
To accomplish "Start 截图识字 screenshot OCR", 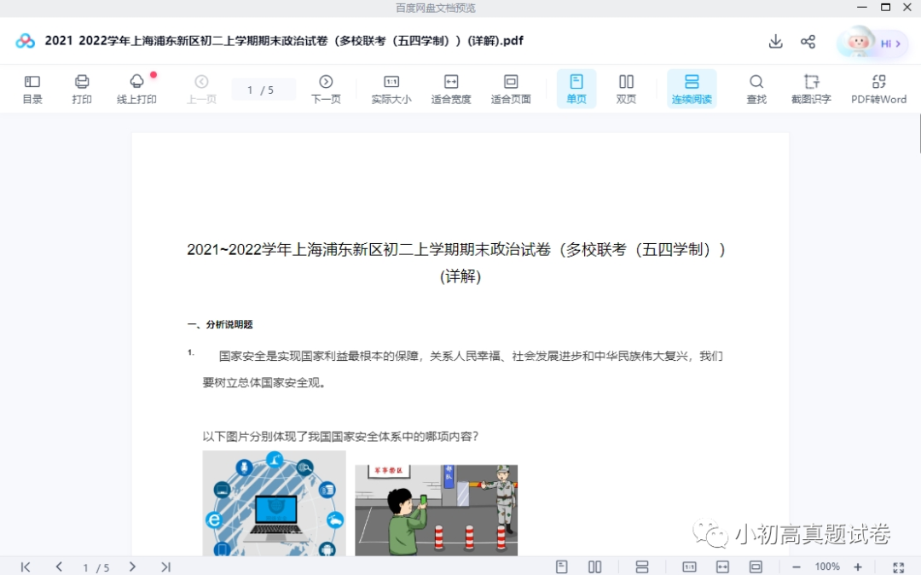I will tap(811, 89).
